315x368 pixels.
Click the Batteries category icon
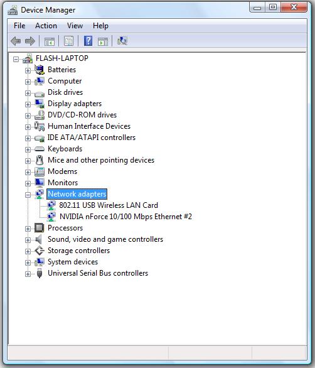[x=39, y=70]
